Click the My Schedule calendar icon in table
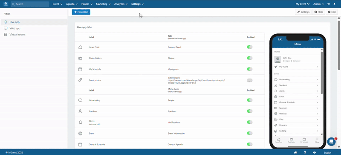 (x=80, y=69)
